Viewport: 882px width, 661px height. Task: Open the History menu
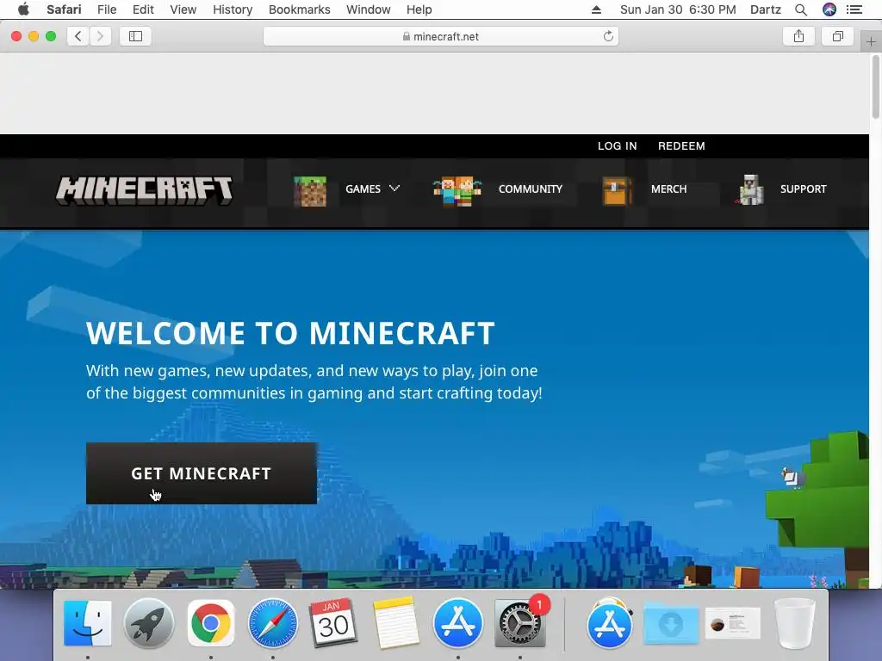click(x=233, y=9)
